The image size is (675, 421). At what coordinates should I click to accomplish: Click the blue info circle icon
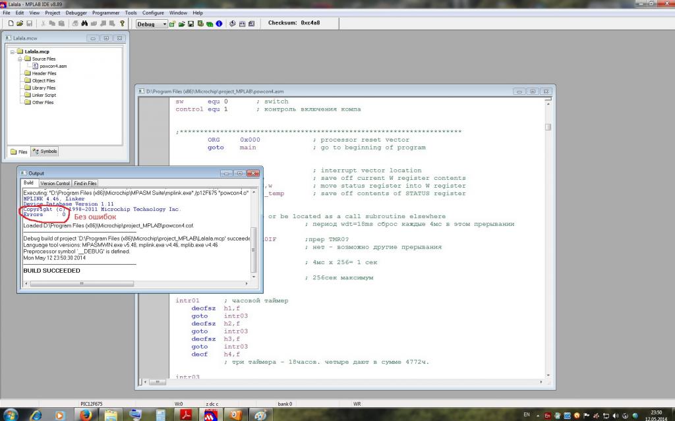click(x=219, y=24)
